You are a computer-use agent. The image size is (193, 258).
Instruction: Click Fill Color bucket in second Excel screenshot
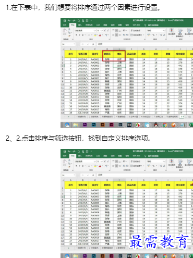point(95,166)
